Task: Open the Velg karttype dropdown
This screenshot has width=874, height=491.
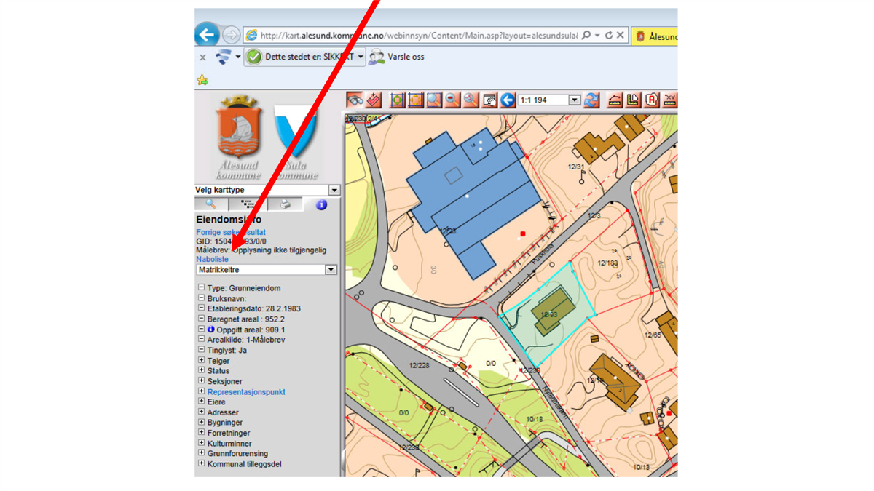Action: click(x=334, y=190)
